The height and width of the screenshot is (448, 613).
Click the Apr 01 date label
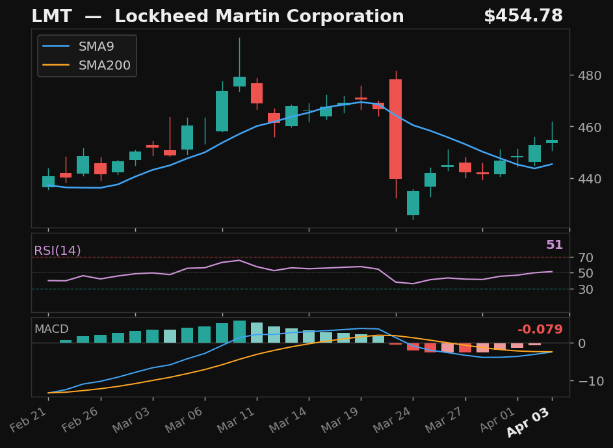point(498,419)
